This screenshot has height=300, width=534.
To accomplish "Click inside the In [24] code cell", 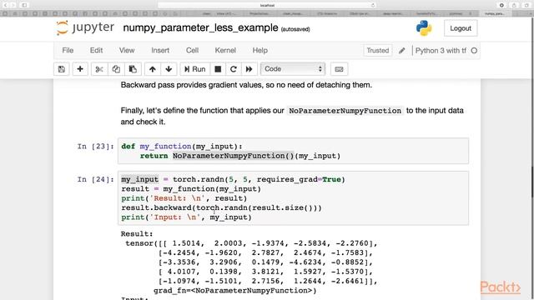I will coord(293,198).
